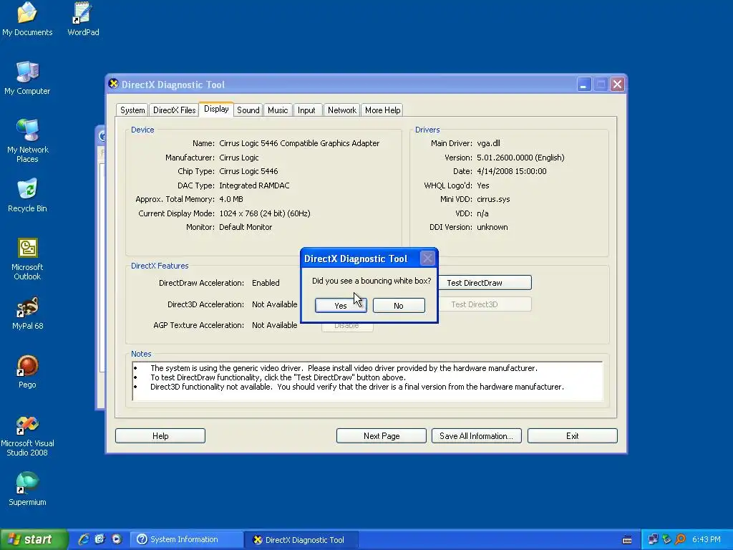The image size is (733, 550).
Task: Switch to the Music tab
Action: pyautogui.click(x=278, y=110)
